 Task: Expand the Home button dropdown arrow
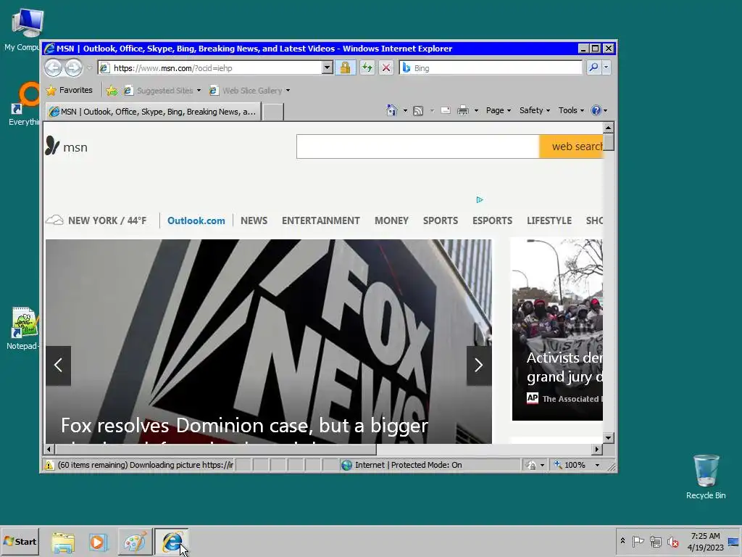[405, 111]
